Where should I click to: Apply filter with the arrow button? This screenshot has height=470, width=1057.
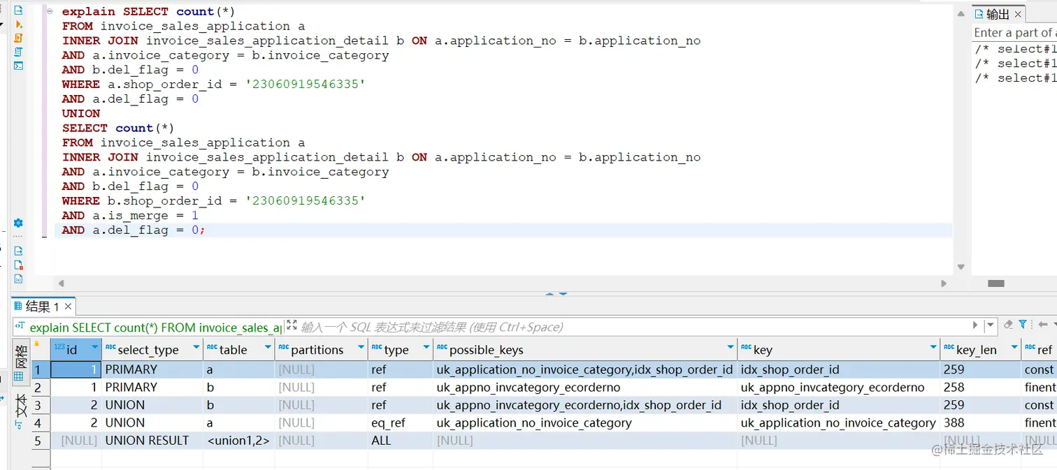pyautogui.click(x=975, y=325)
